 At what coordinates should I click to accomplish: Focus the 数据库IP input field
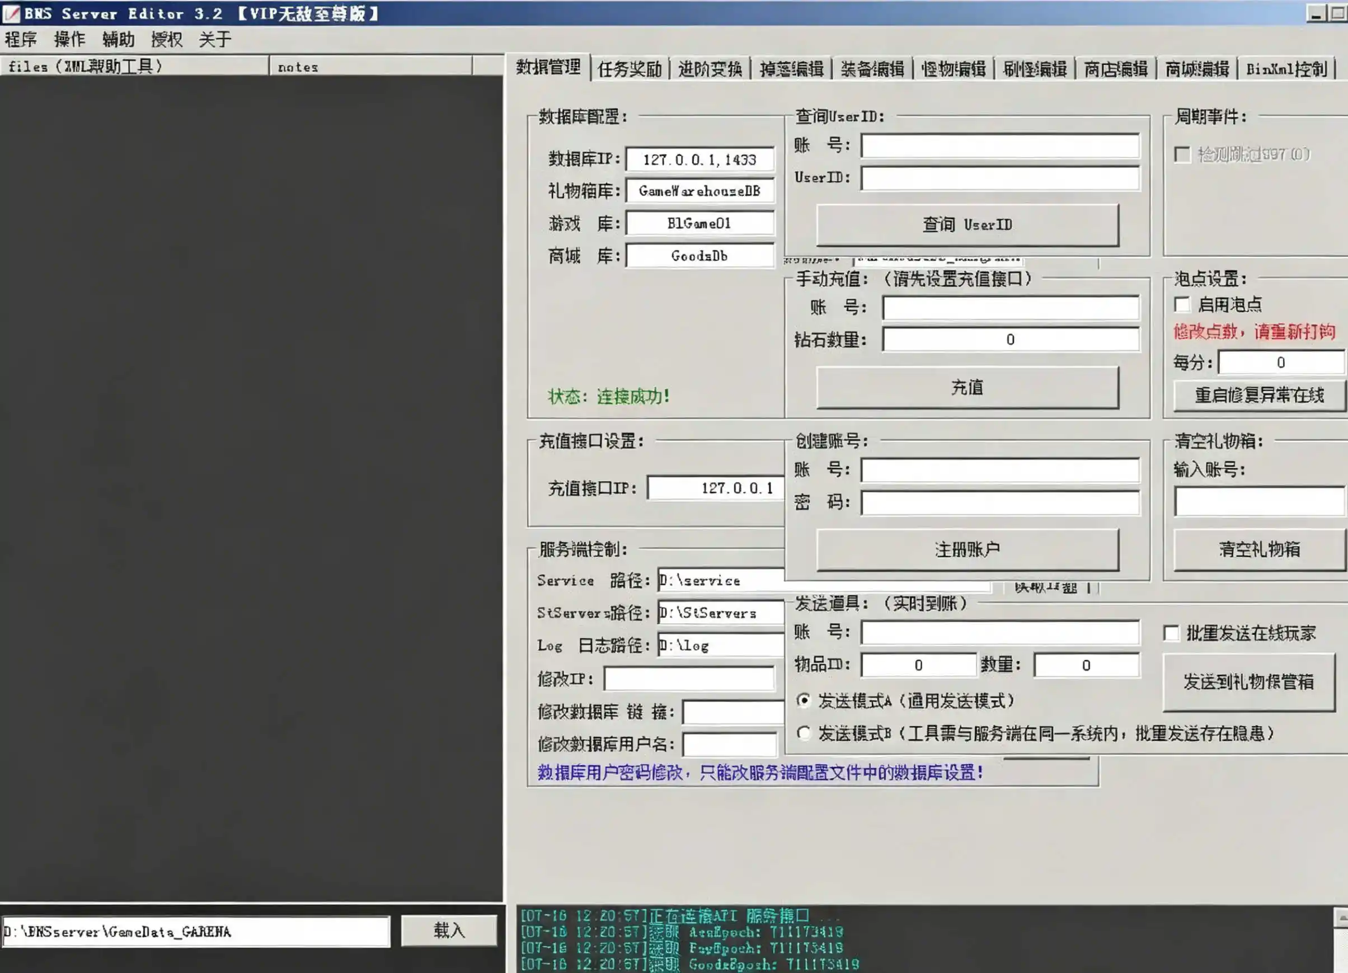pyautogui.click(x=700, y=159)
